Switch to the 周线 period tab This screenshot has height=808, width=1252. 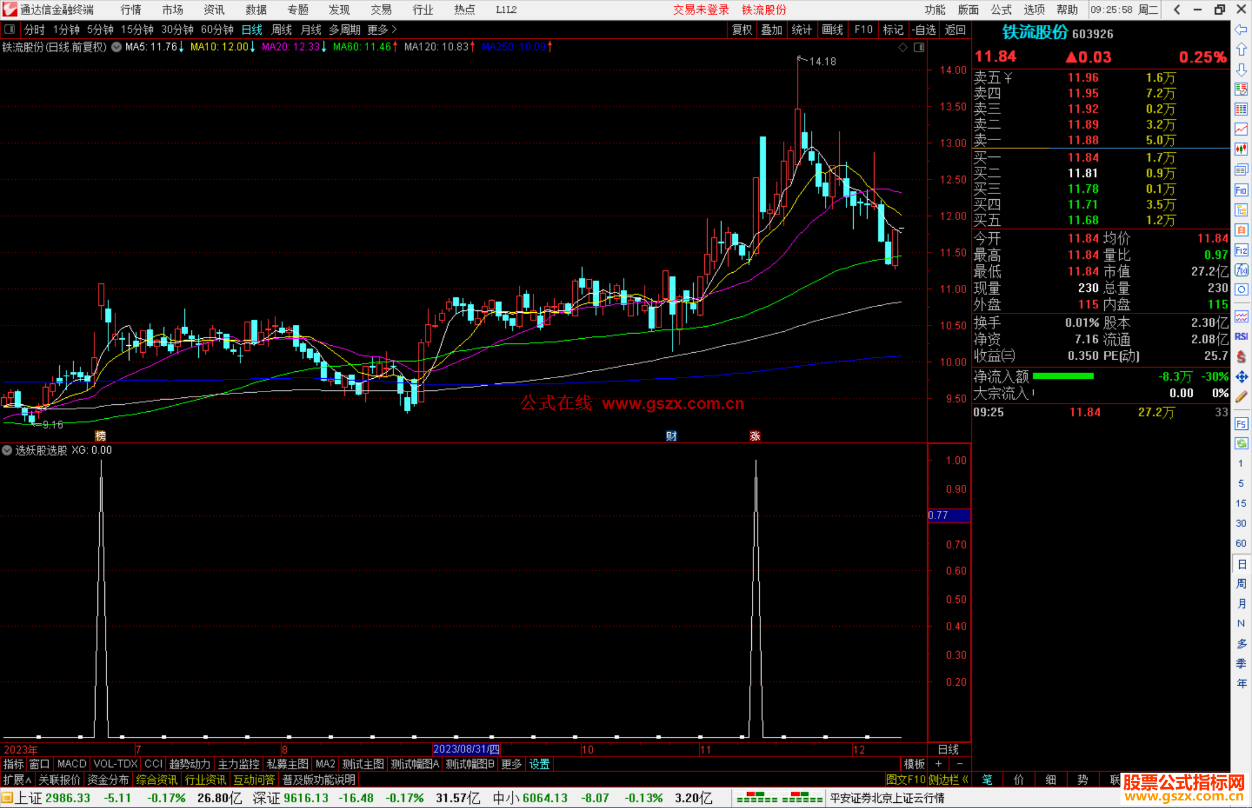(282, 30)
